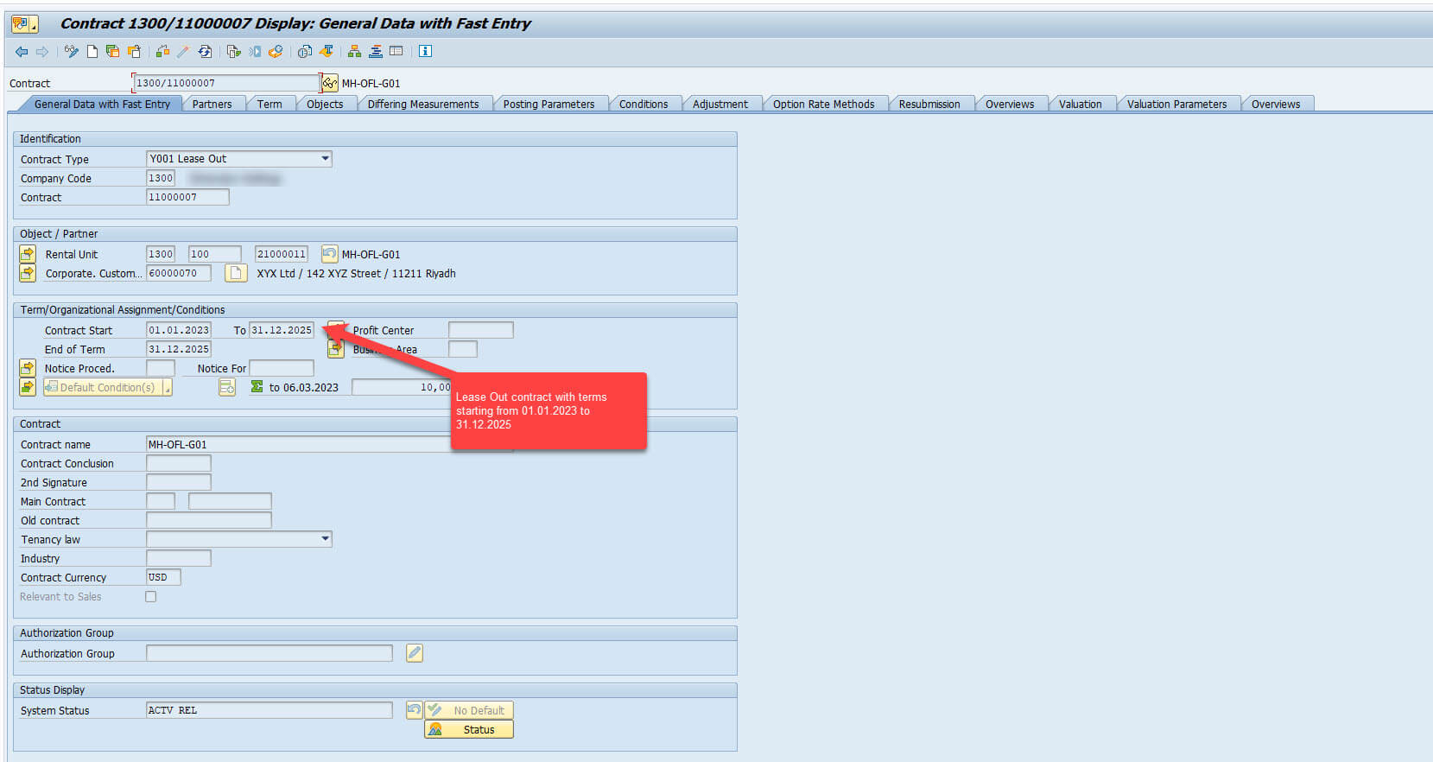The height and width of the screenshot is (762, 1433).
Task: Click the green back arrow icon
Action: point(22,52)
